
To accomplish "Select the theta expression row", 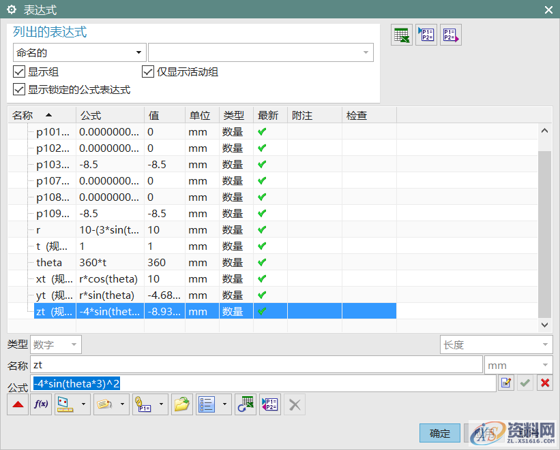I will pos(49,262).
